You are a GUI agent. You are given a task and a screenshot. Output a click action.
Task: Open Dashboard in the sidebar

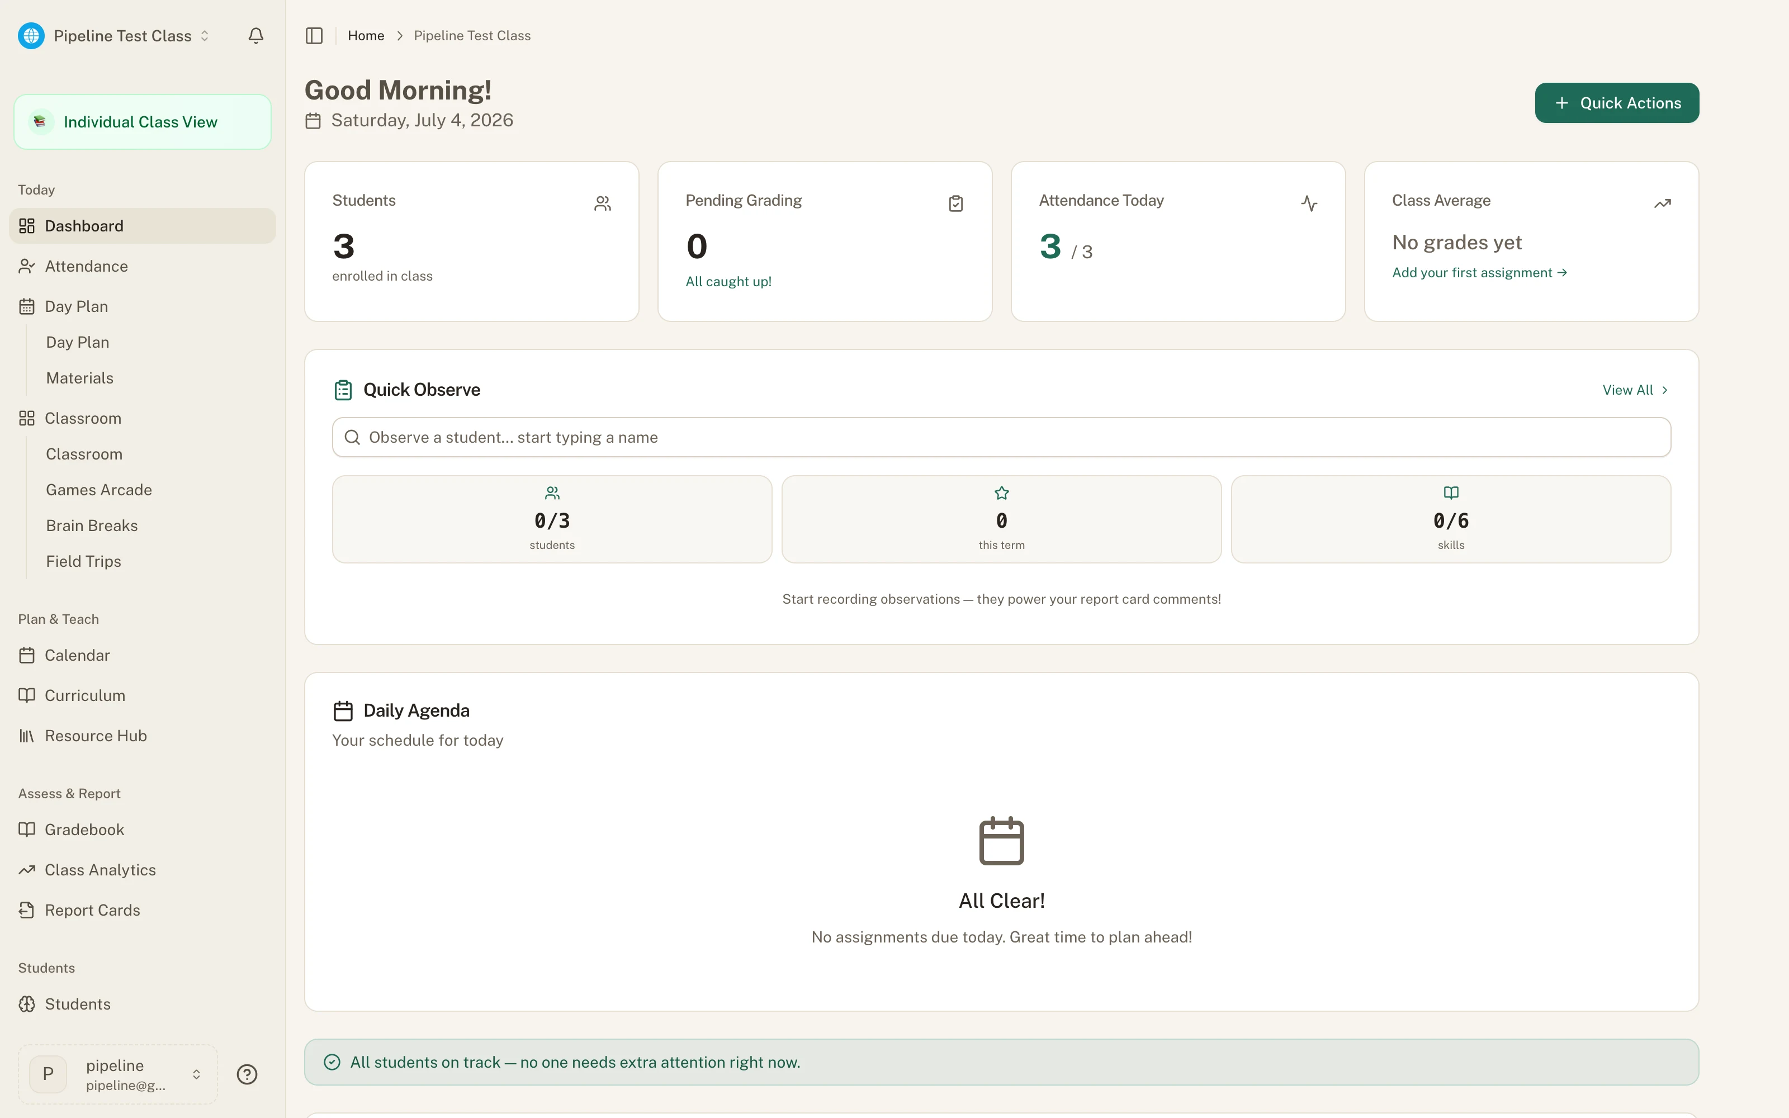[x=142, y=225]
